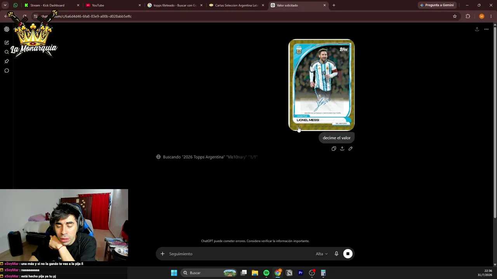Open the Alta model effort dropdown
The image size is (497, 279).
pyautogui.click(x=321, y=254)
